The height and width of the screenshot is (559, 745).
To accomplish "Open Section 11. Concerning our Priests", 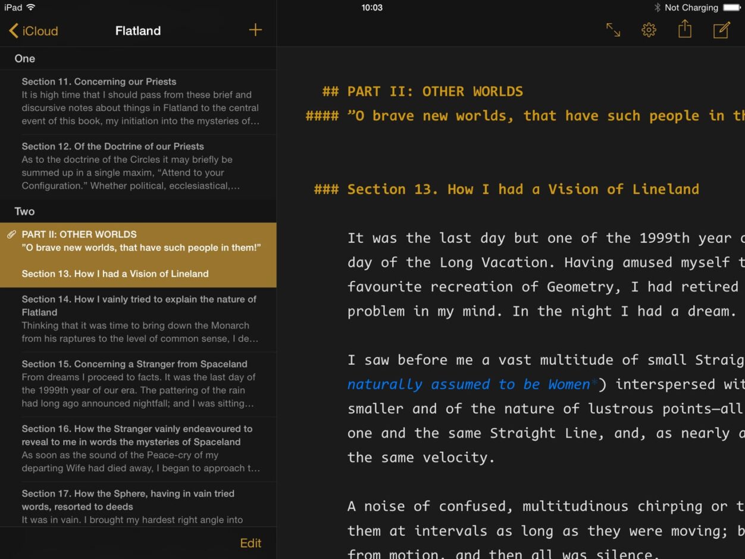I will click(x=140, y=102).
